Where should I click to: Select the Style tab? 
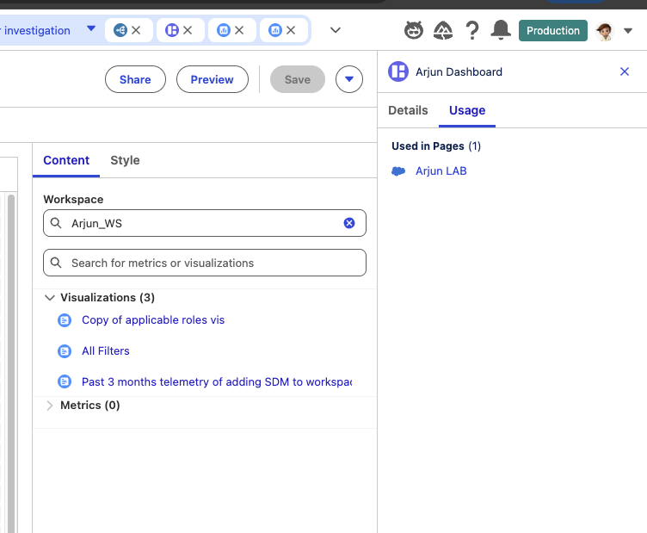125,160
